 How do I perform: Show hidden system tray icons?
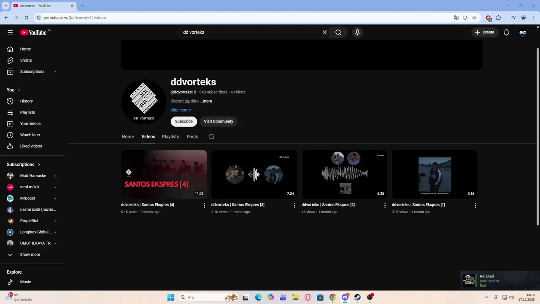point(487,297)
